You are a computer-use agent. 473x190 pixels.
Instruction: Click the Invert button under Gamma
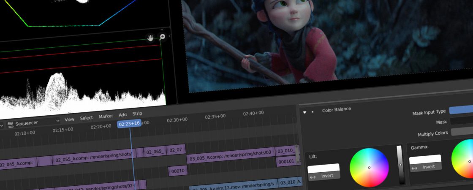coord(426,167)
